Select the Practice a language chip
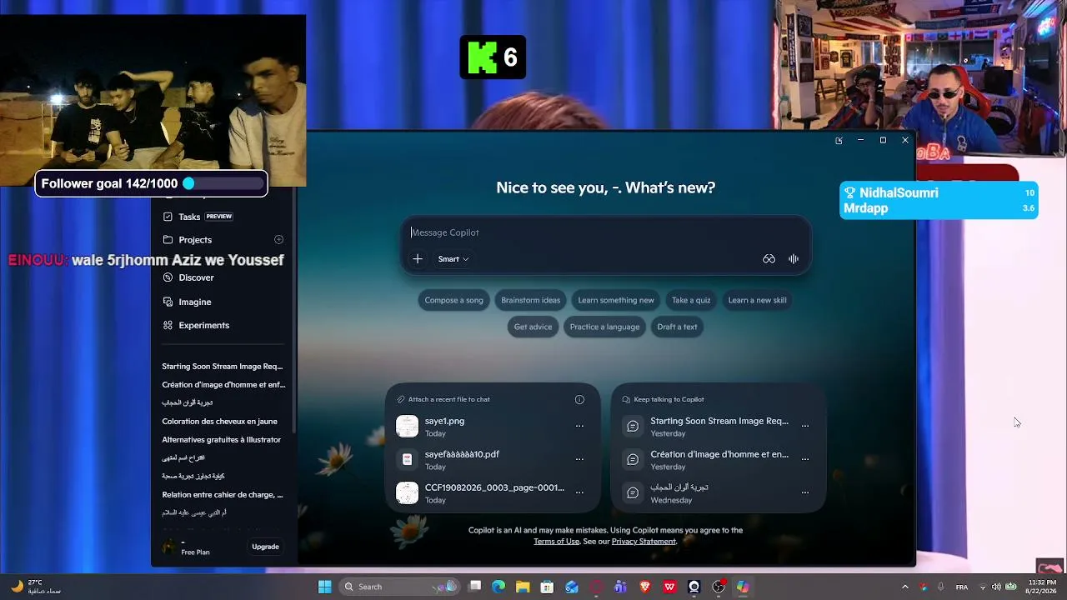 [604, 327]
